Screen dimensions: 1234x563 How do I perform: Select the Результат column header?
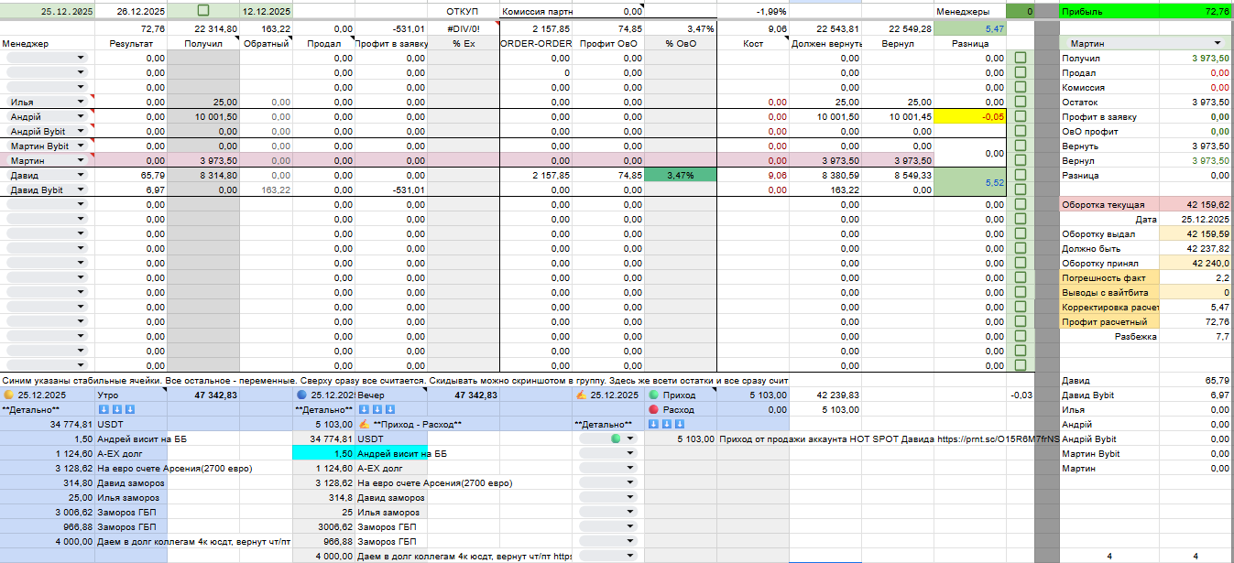(x=132, y=43)
